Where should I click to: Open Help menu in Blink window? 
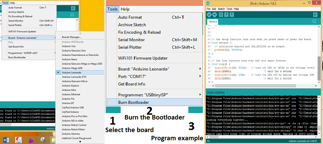pyautogui.click(x=236, y=9)
